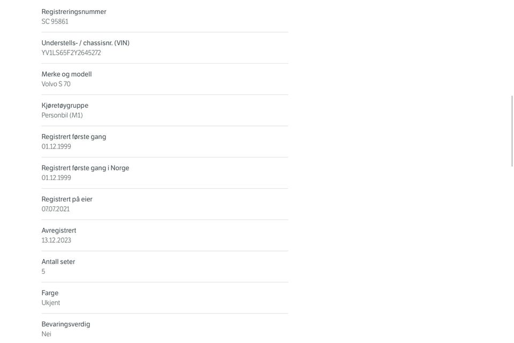Image resolution: width=514 pixels, height=343 pixels.
Task: Select the Personbil (M1) value
Action: [x=62, y=115]
